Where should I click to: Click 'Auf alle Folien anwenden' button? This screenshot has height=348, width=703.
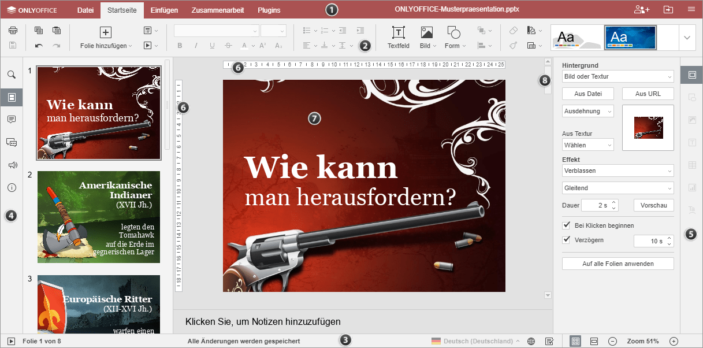click(x=618, y=264)
